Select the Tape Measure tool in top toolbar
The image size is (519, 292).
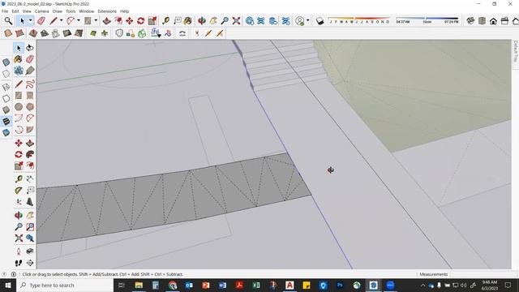pos(165,21)
